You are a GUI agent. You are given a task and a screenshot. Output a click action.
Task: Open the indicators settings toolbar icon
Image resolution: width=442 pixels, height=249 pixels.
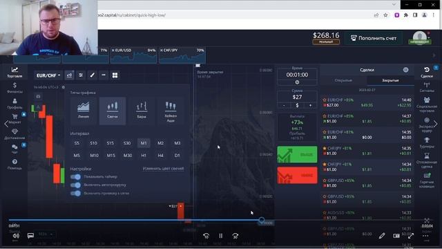point(81,75)
